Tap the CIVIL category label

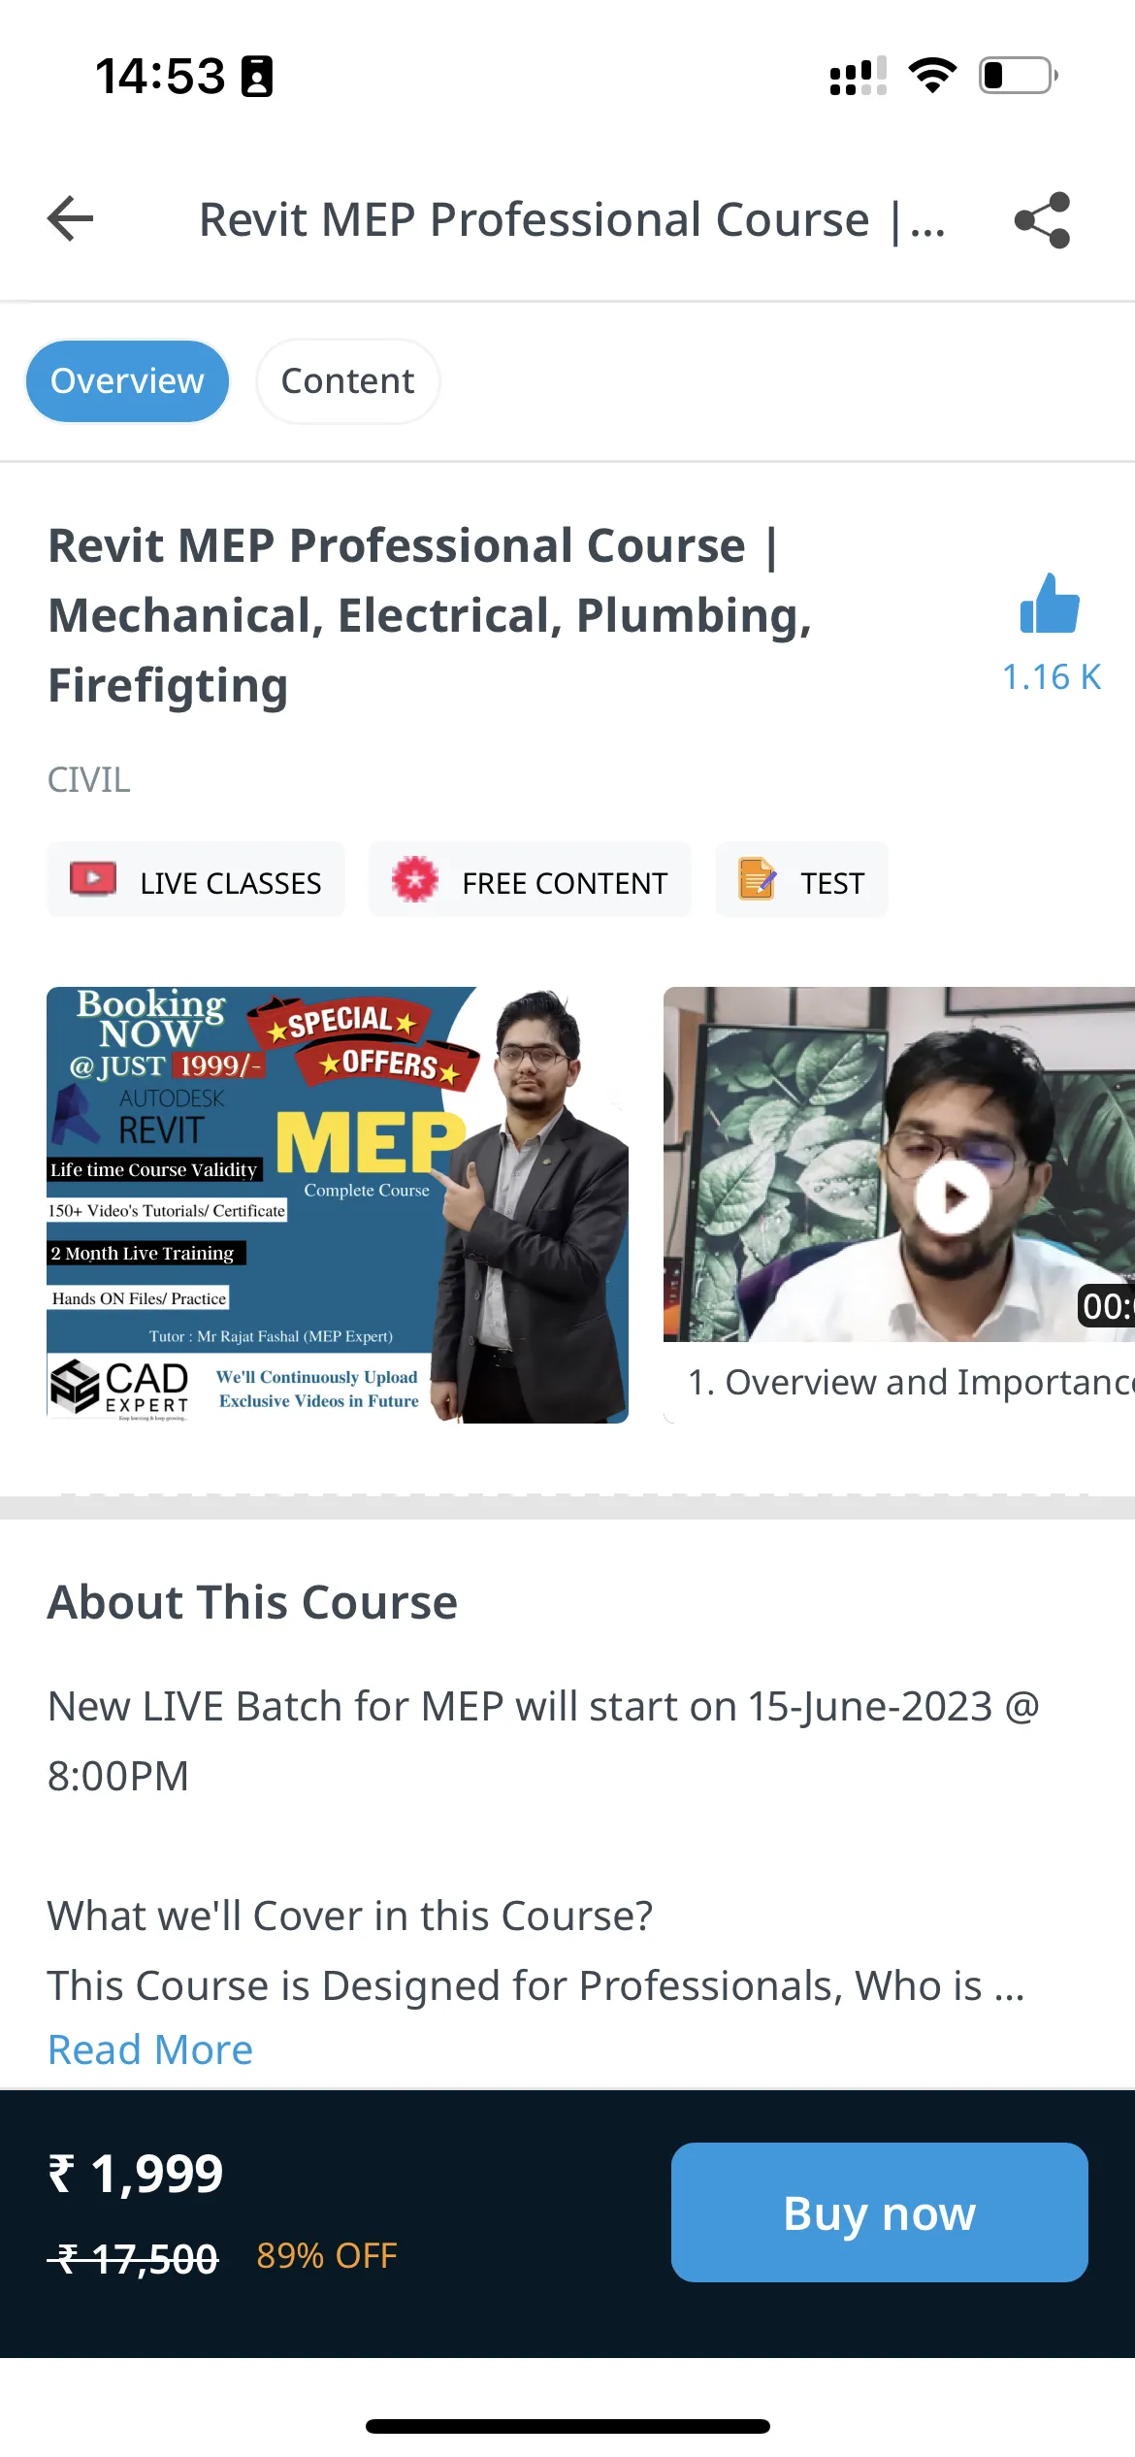(88, 779)
